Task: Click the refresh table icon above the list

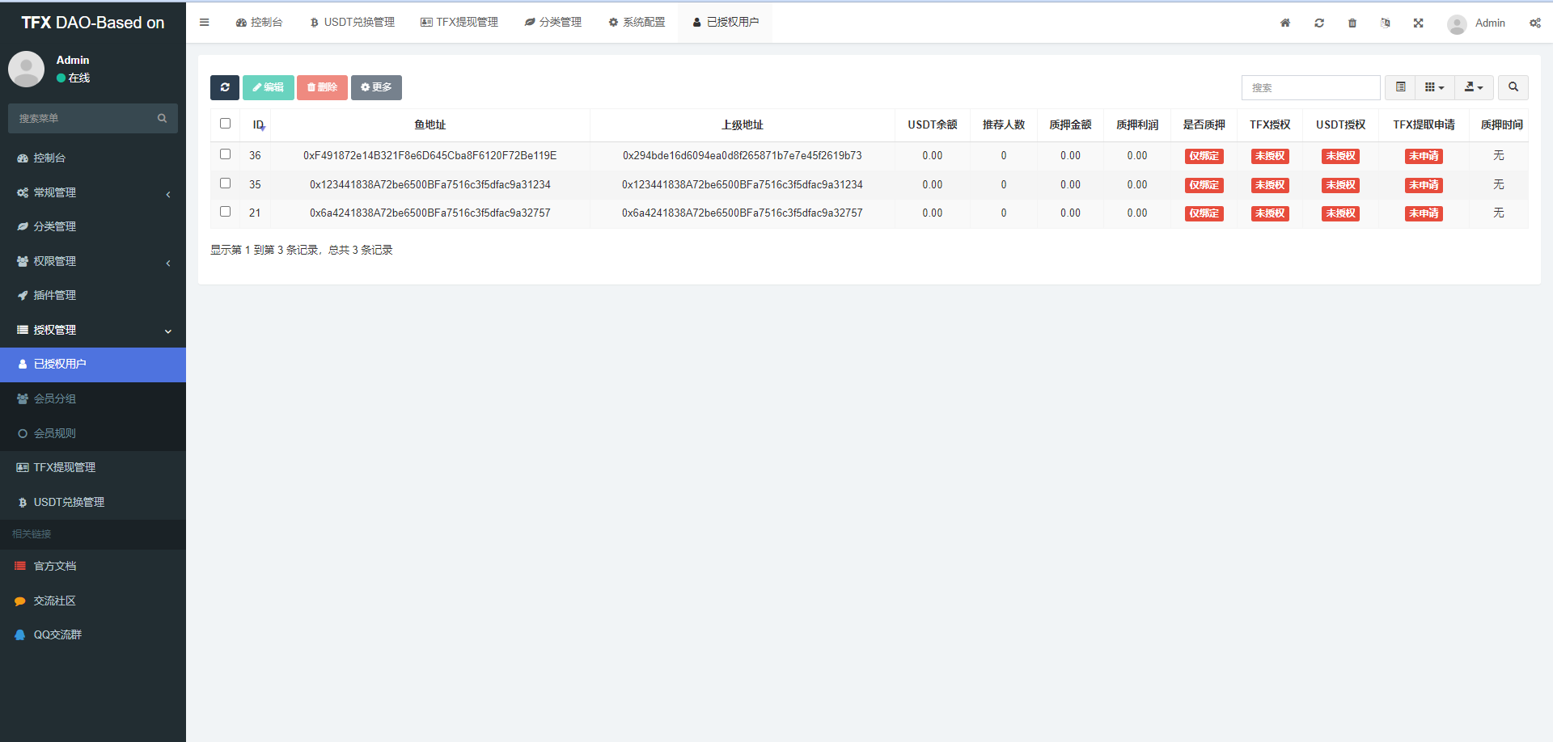Action: [x=225, y=87]
